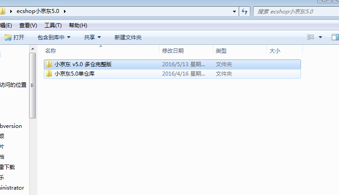Click 新建文件夹 button
Image resolution: width=339 pixels, height=195 pixels.
coord(128,38)
